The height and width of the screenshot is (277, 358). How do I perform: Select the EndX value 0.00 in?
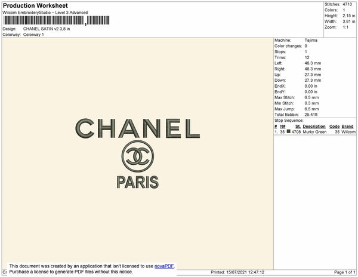pyautogui.click(x=311, y=86)
